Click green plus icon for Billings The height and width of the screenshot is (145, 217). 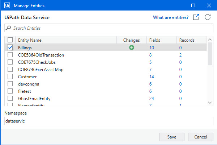[x=132, y=47]
